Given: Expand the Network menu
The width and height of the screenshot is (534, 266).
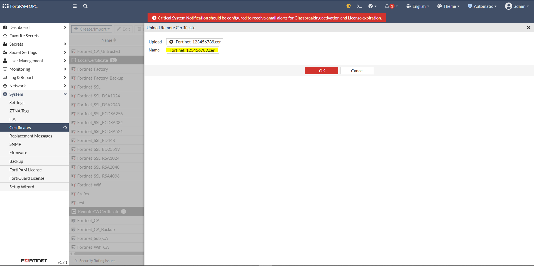Looking at the screenshot, I should coord(34,86).
